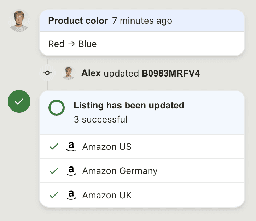Click the Product color heading
The width and height of the screenshot is (256, 221).
click(78, 21)
